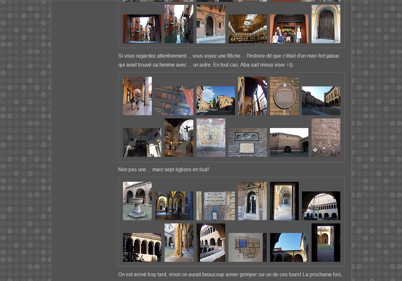
Task: Click the dim crypt with columns photo
Action: point(174,206)
